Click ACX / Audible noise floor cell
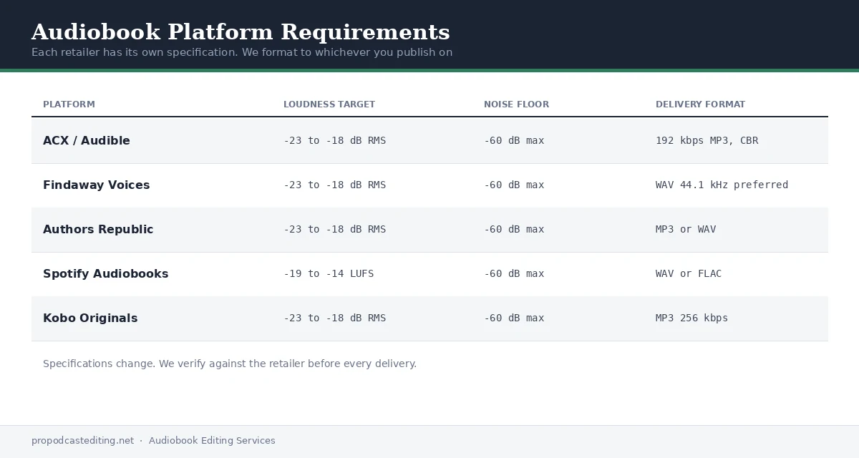 pyautogui.click(x=514, y=141)
